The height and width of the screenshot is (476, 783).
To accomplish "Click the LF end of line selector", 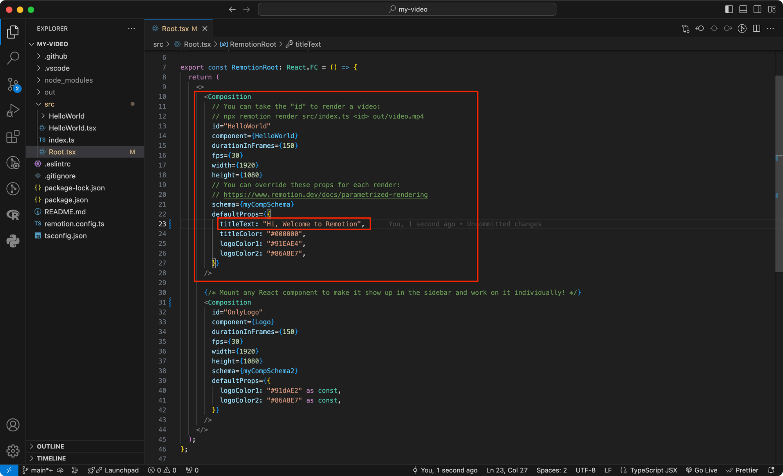I will tap(608, 470).
